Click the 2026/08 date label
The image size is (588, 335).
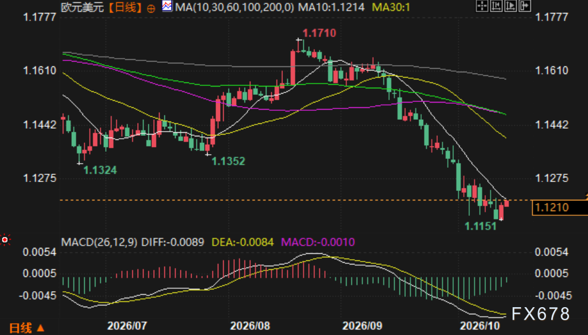tap(250, 326)
